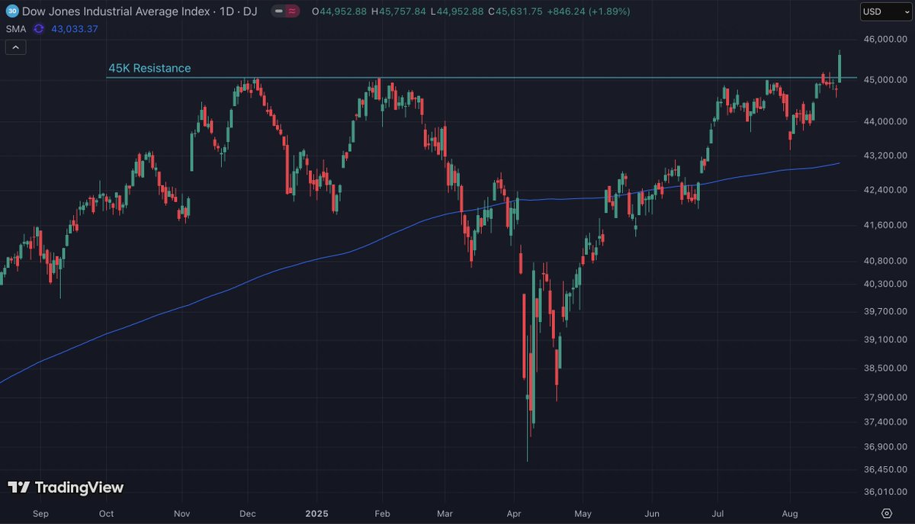
Task: Click the 40,800.00 price axis label
Action: [x=884, y=261]
